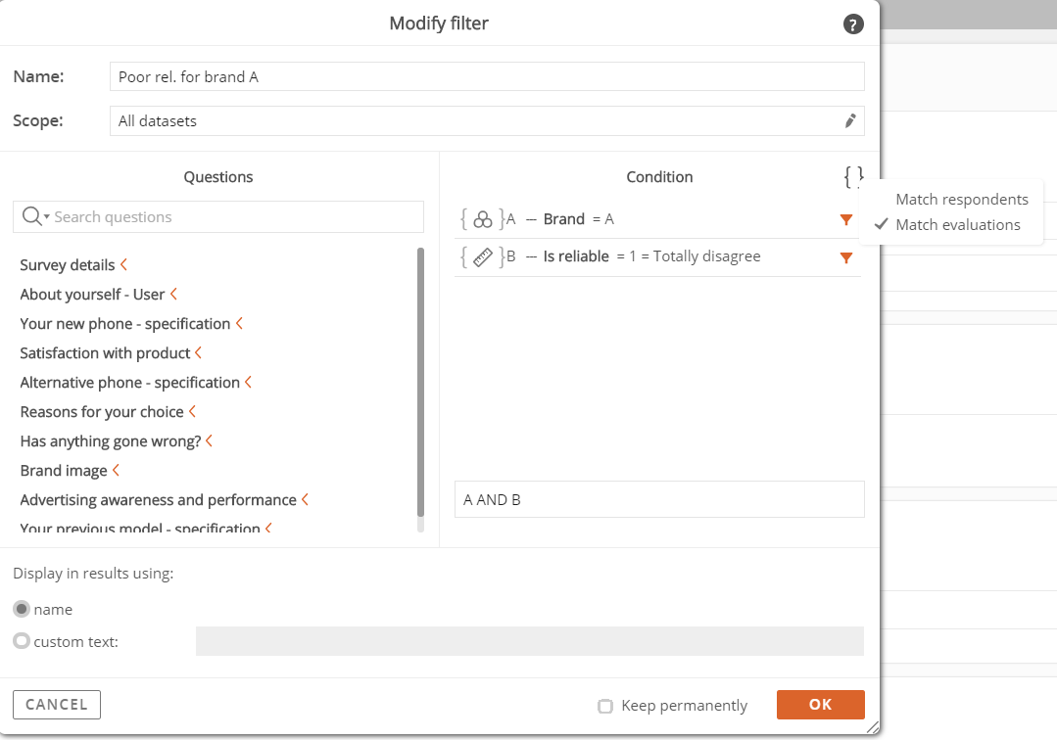Open the filter funnel on Brand condition A

click(845, 219)
